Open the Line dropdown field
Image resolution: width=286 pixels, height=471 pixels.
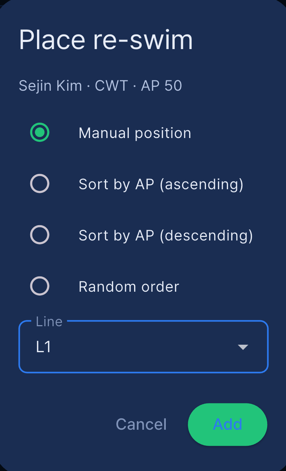click(x=143, y=347)
